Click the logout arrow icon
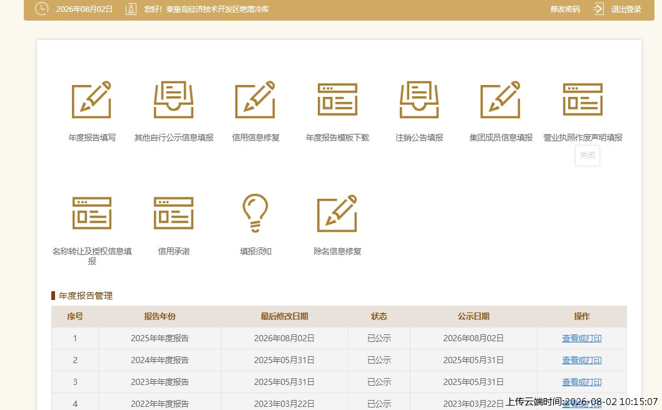This screenshot has width=662, height=410. pyautogui.click(x=598, y=9)
